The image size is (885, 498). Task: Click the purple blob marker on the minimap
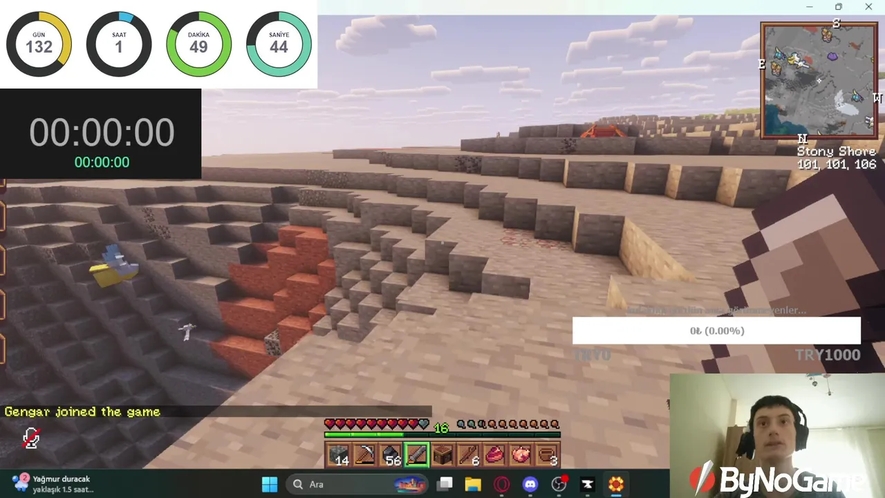(x=832, y=55)
